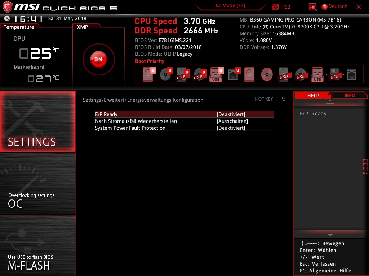Click the clock icon beside the time
This screenshot has height=276, width=369.
(x=7, y=18)
